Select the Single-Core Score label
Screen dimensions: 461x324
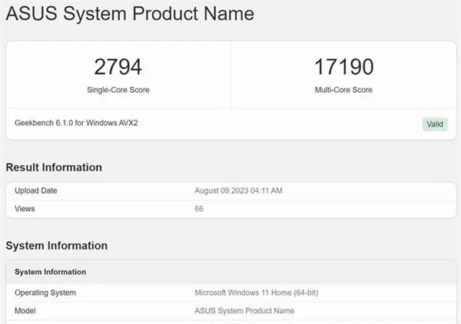click(x=118, y=90)
